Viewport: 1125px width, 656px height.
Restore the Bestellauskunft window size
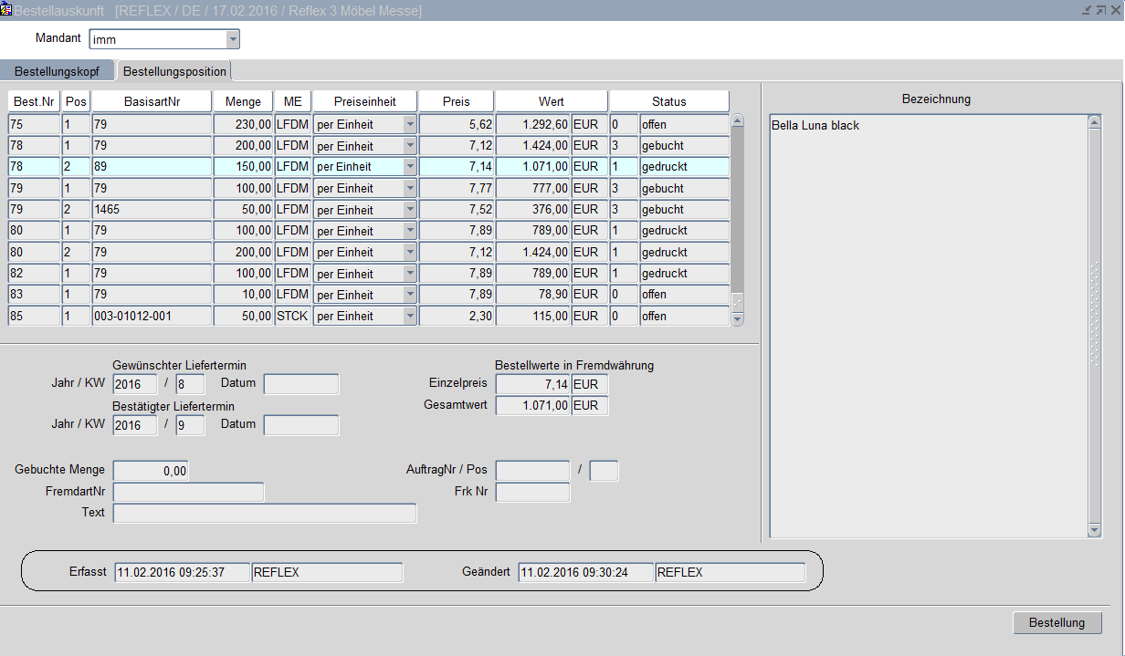click(x=1100, y=10)
